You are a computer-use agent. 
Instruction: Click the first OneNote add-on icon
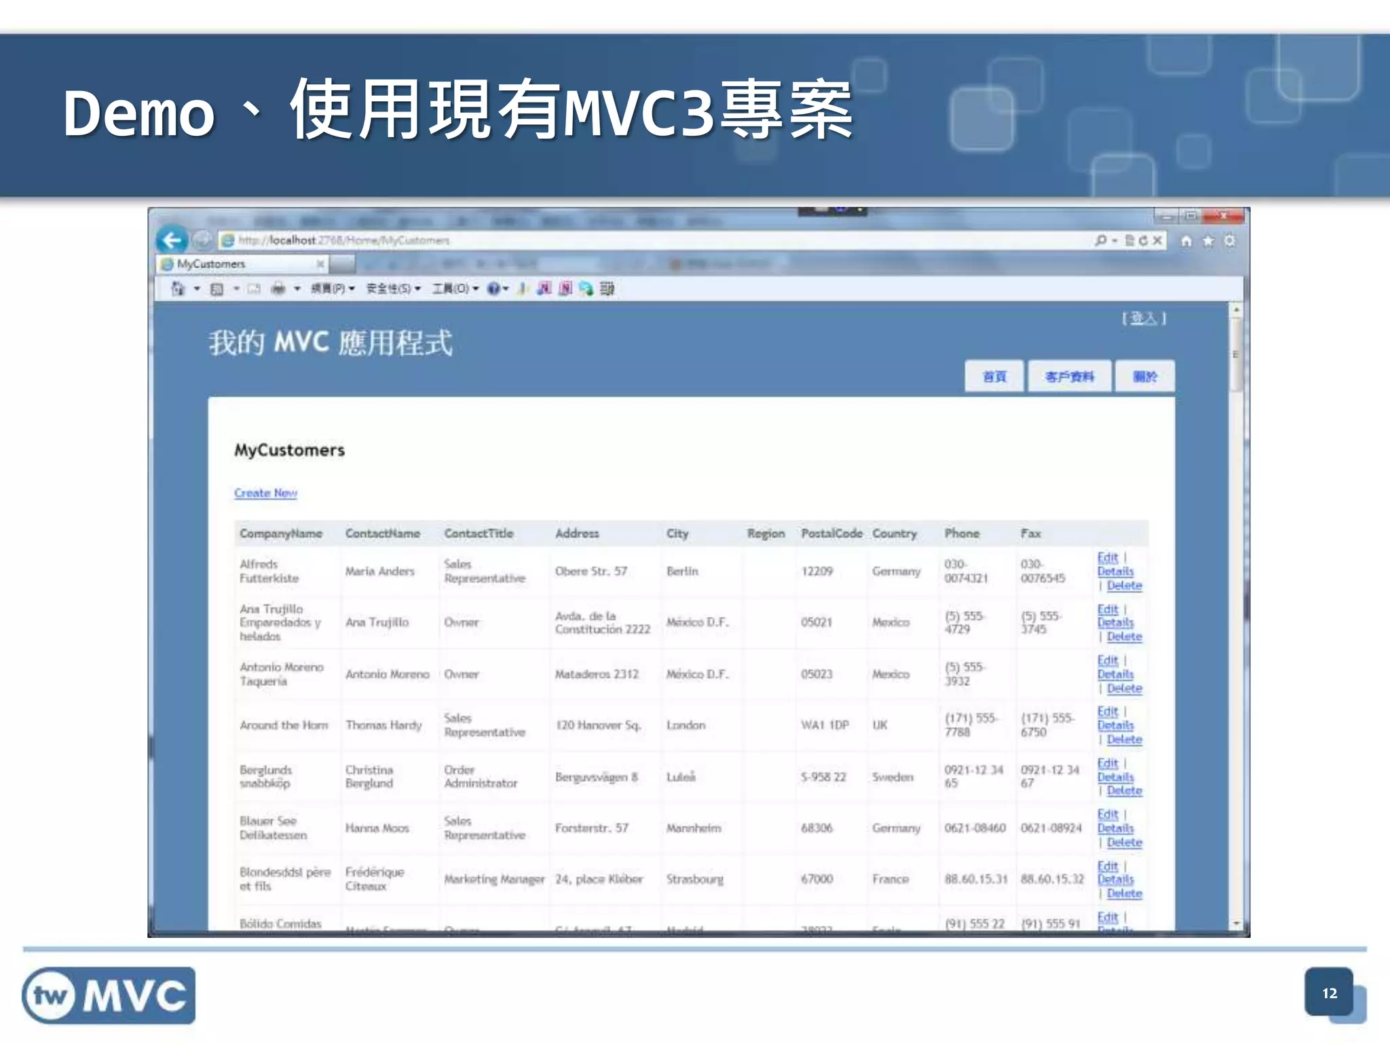544,289
